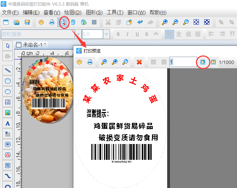Open the 查看(V) menu
Image resolution: width=237 pixels, height=188 pixels.
click(x=52, y=13)
